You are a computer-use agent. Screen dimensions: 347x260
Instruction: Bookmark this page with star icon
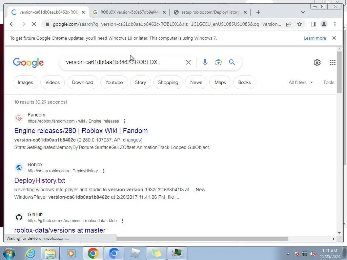pyautogui.click(x=300, y=24)
